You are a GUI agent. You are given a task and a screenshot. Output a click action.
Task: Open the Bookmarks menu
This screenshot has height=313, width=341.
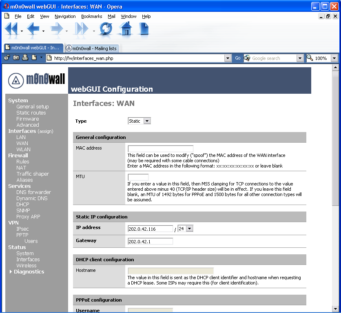(92, 16)
